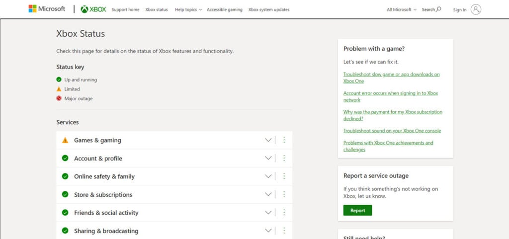Open the Help topics dropdown
This screenshot has height=239, width=509.
pos(188,10)
